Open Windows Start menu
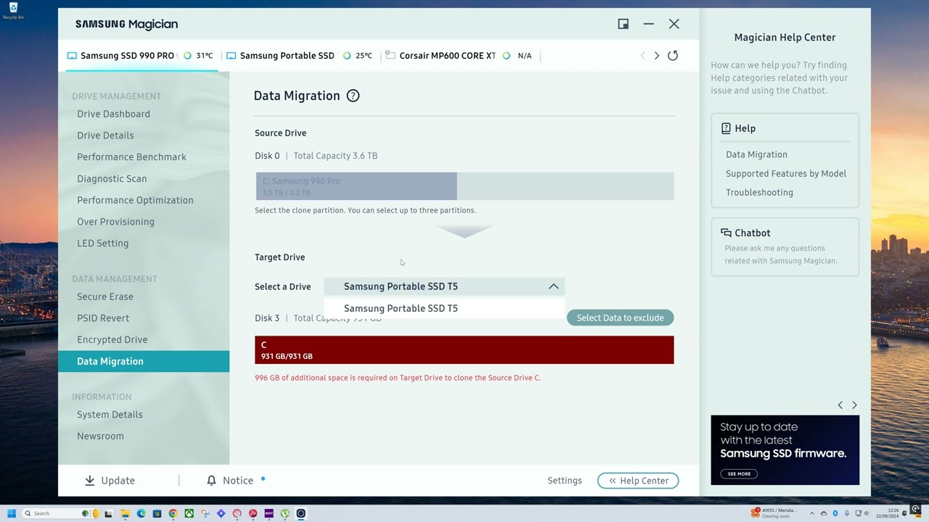 point(12,513)
